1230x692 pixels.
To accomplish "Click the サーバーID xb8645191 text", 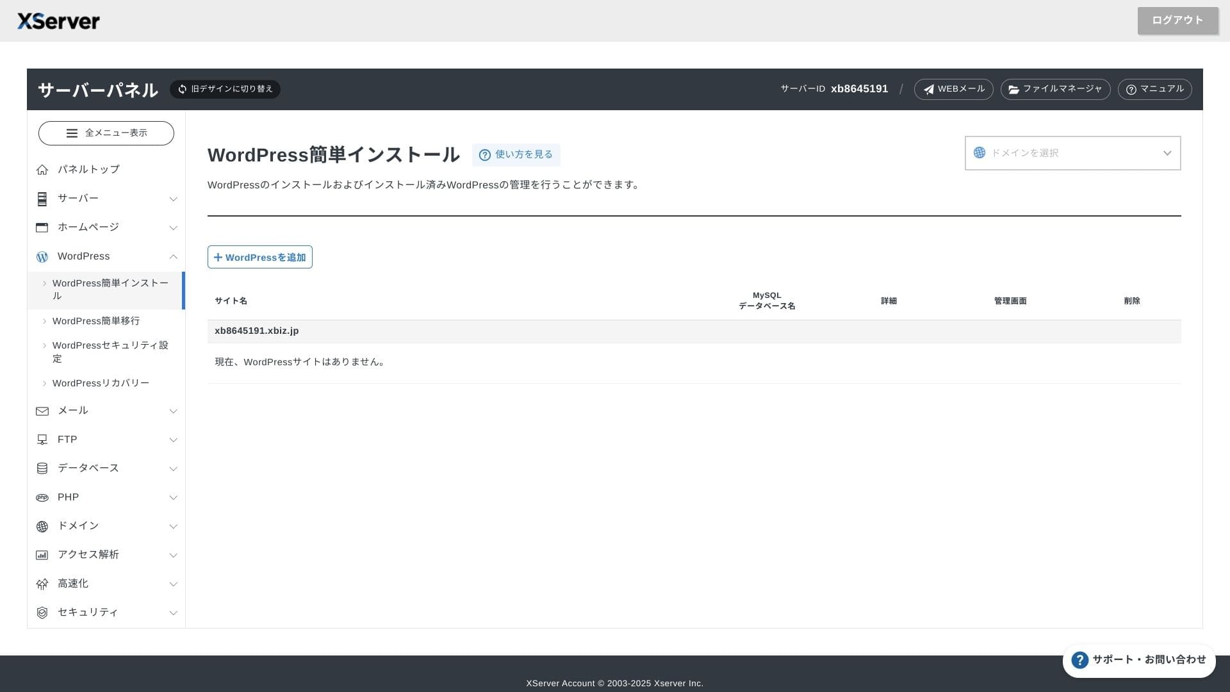I will (834, 89).
